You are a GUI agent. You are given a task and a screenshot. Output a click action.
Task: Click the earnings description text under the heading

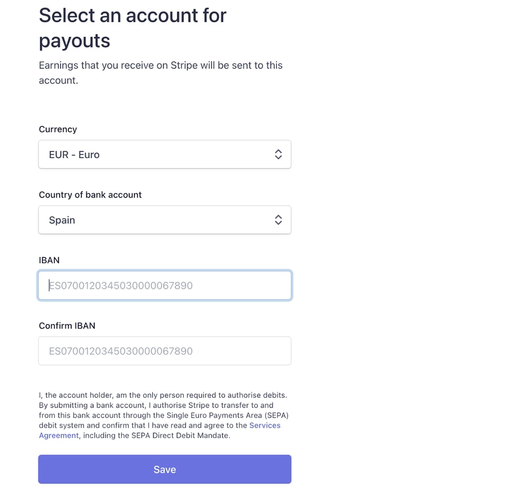(161, 73)
